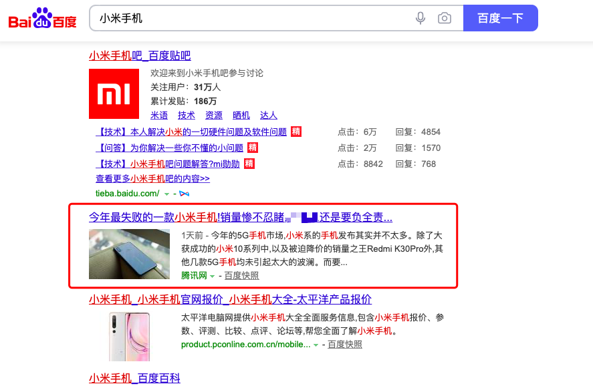The image size is (593, 392).
Task: Open 查看更多小米手机吧的内容>> link
Action: point(153,178)
